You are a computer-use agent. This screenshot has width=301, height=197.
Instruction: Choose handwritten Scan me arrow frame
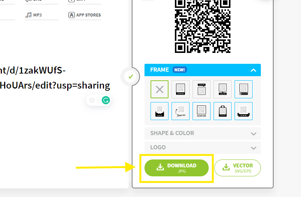point(181,111)
